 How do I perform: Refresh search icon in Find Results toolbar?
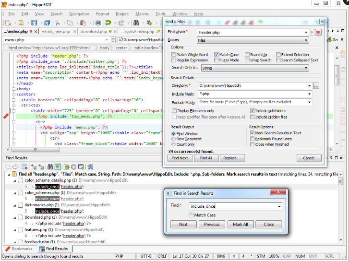[x=67, y=167]
